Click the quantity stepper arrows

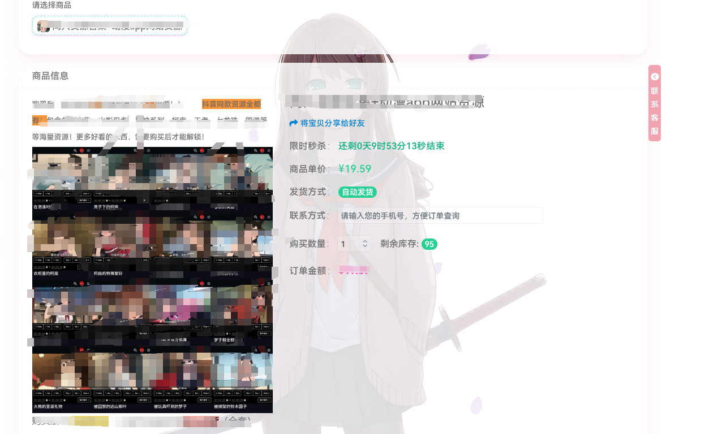tap(366, 244)
